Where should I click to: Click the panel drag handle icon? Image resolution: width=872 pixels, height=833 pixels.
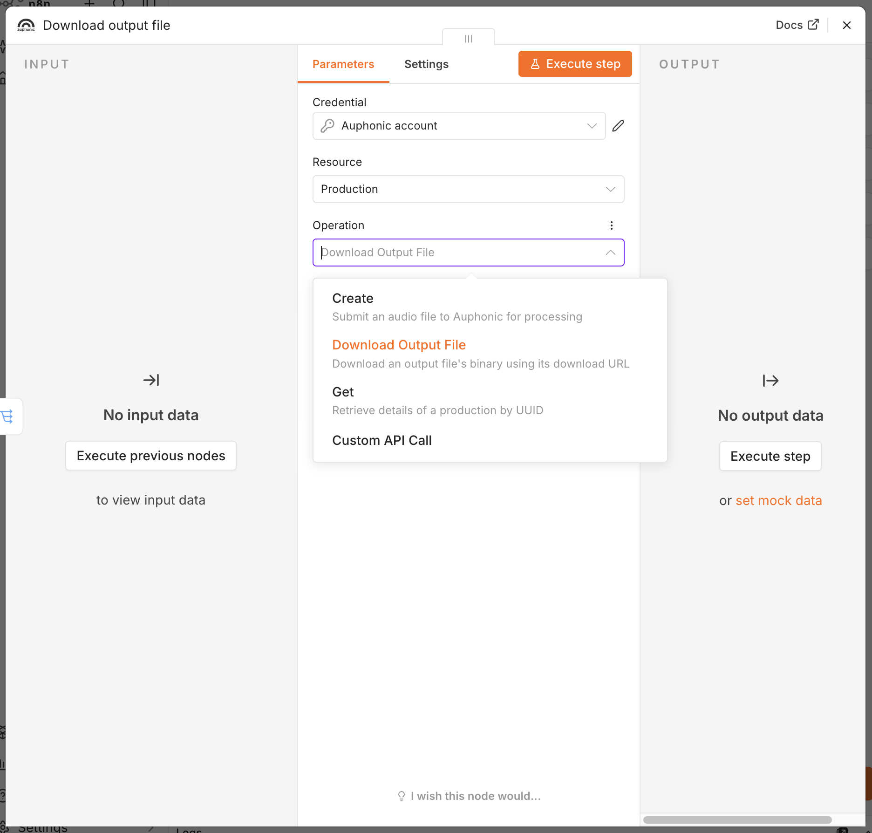(469, 39)
